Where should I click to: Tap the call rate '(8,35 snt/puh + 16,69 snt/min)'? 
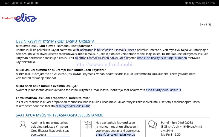181,127
